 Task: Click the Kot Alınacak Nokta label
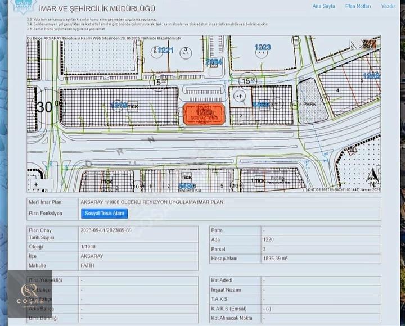click(x=232, y=318)
